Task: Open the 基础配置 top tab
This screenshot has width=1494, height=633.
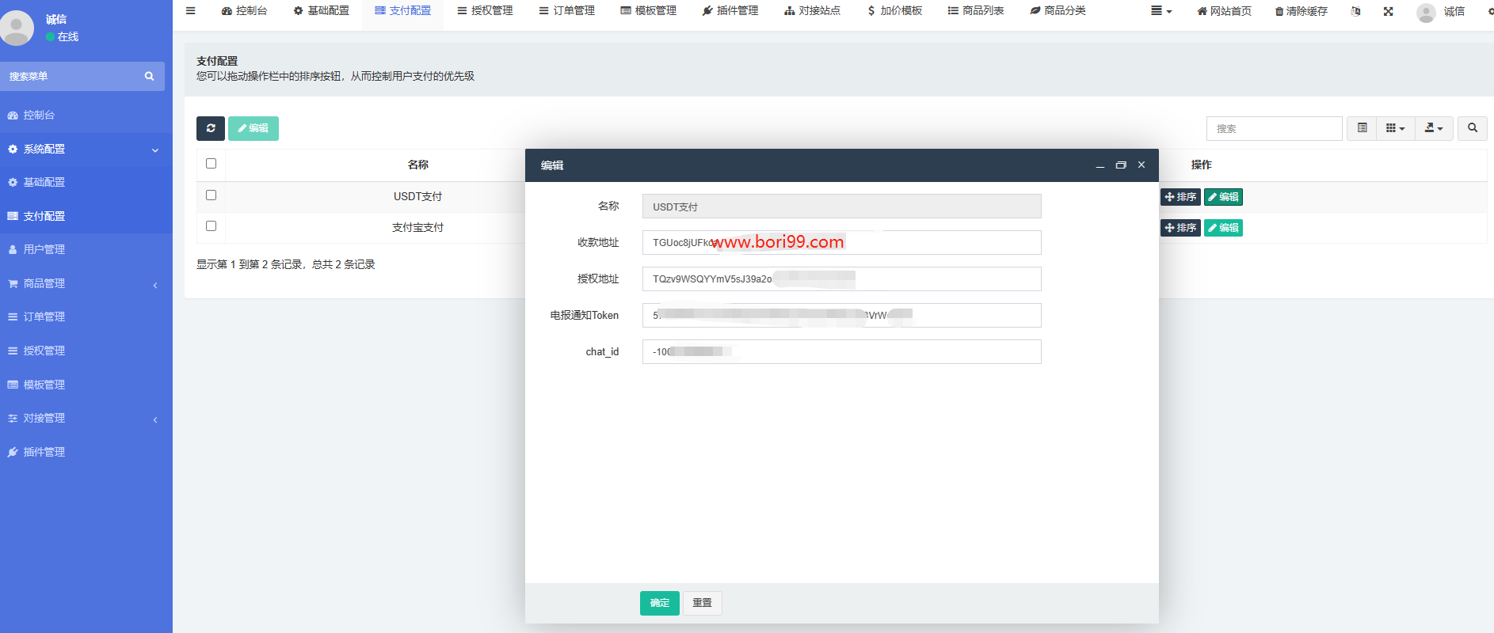Action: pos(321,11)
